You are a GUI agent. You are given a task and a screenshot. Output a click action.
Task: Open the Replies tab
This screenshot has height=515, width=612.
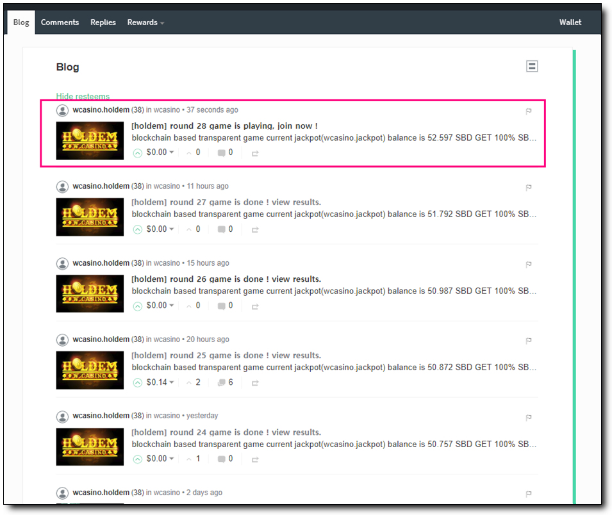coord(103,22)
